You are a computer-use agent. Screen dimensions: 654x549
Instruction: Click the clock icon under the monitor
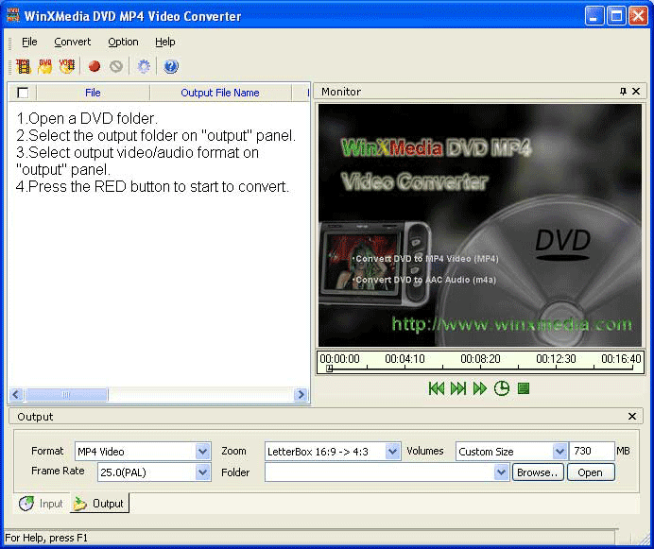(x=502, y=388)
